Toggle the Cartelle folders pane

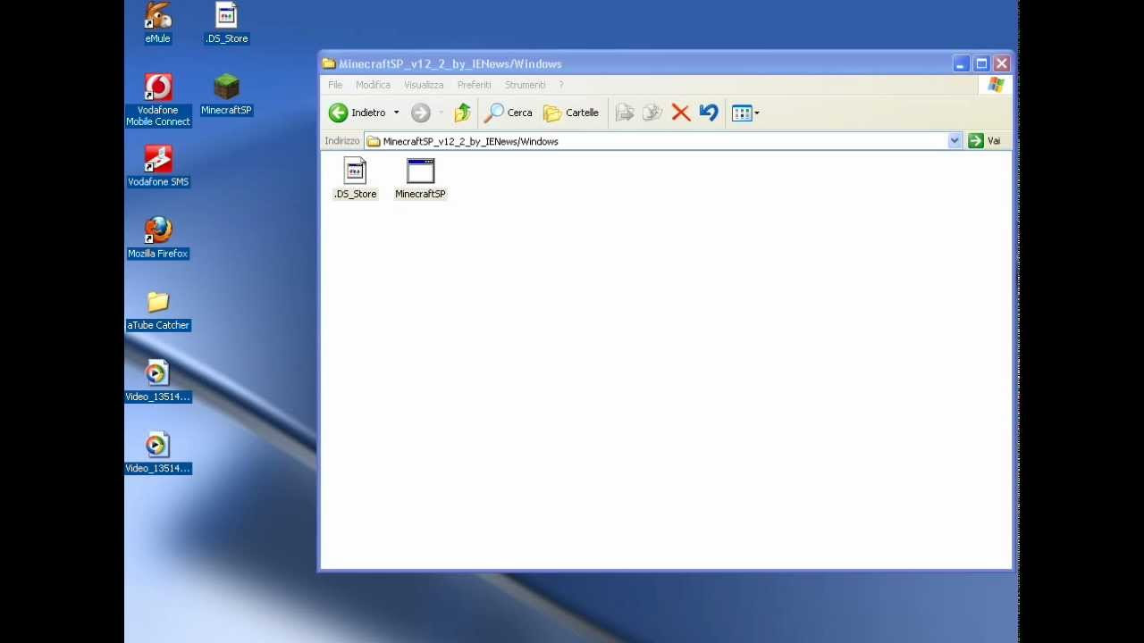pyautogui.click(x=571, y=113)
